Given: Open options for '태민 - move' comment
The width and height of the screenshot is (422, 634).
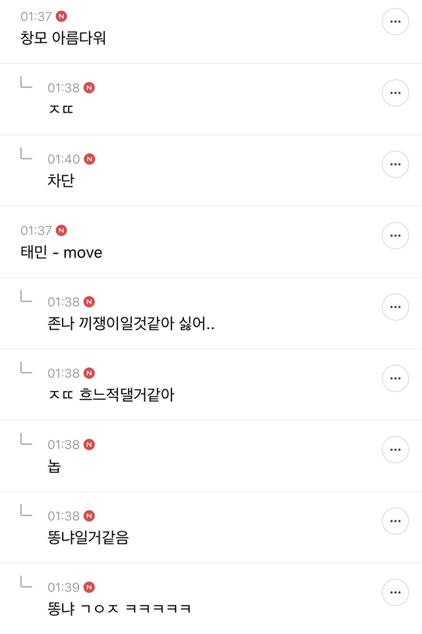Looking at the screenshot, I should [x=395, y=236].
